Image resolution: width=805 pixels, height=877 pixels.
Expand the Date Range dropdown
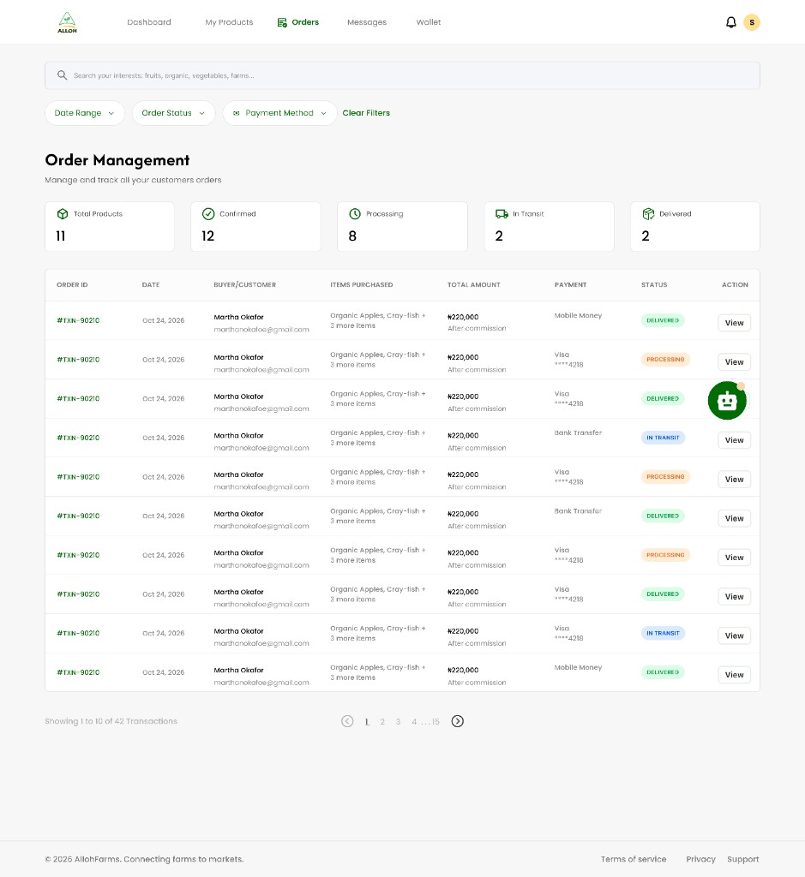pos(85,113)
